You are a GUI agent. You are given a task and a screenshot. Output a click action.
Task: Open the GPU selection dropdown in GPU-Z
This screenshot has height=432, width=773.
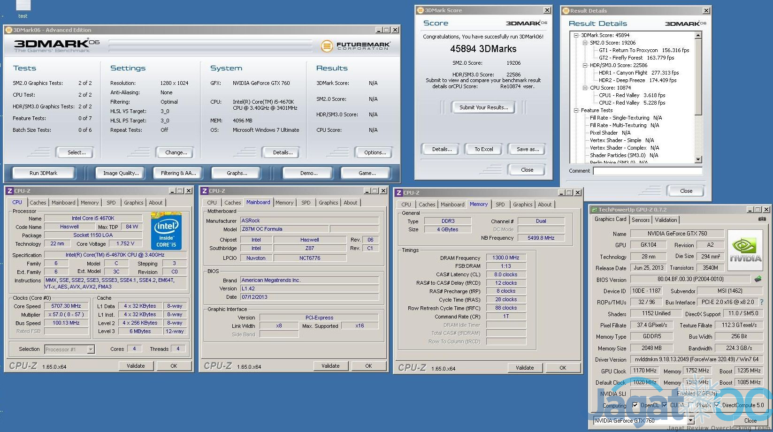pyautogui.click(x=690, y=421)
